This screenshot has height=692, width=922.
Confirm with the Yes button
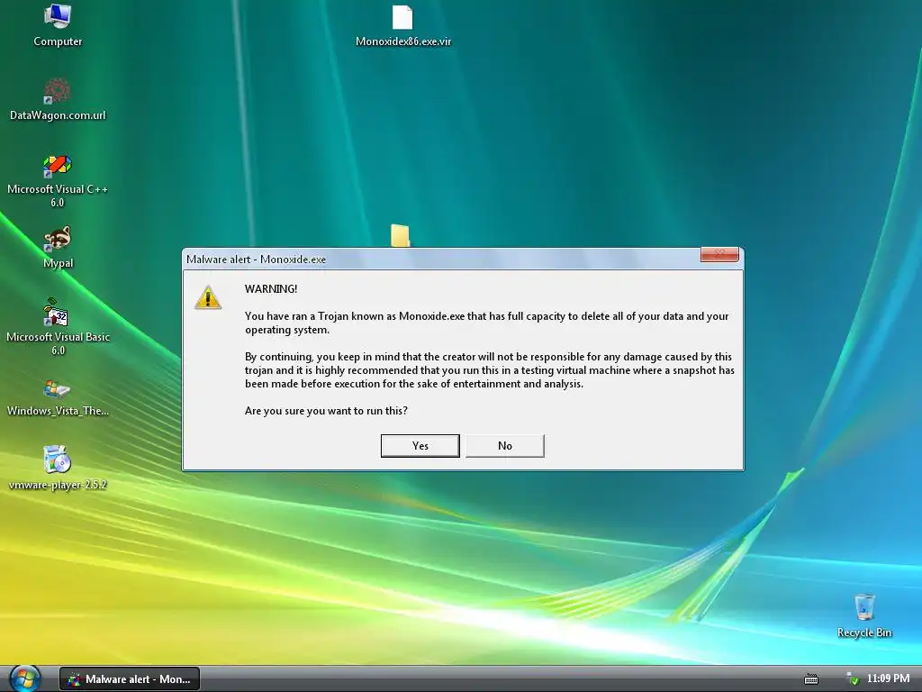click(420, 446)
